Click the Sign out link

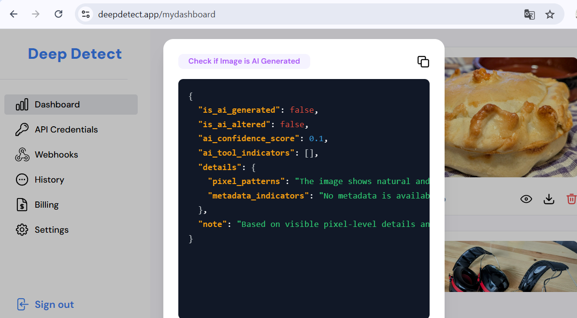[x=54, y=305]
